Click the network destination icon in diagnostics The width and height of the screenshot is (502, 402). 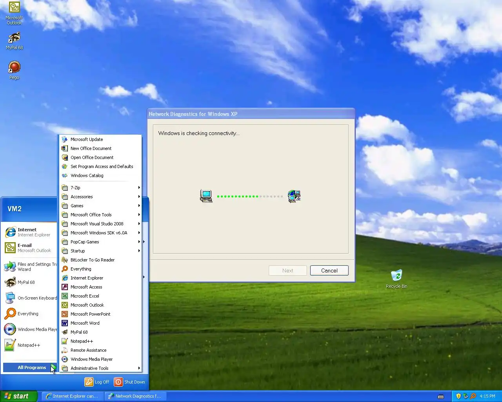[x=294, y=196]
